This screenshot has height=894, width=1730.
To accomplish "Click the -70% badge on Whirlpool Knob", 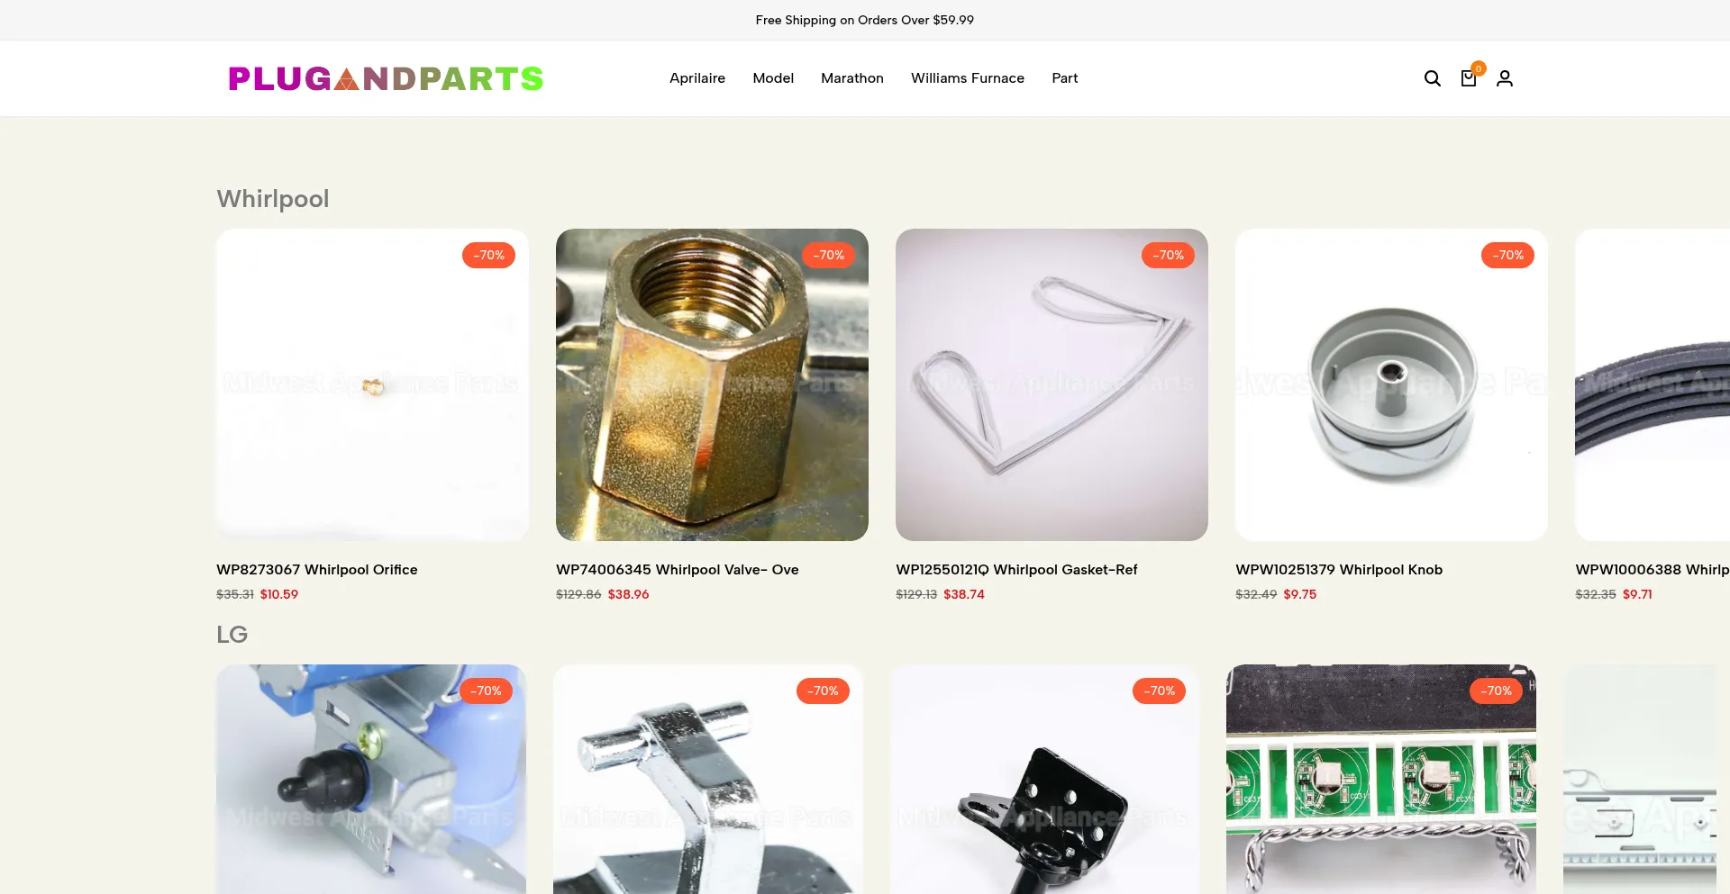I will [1507, 255].
